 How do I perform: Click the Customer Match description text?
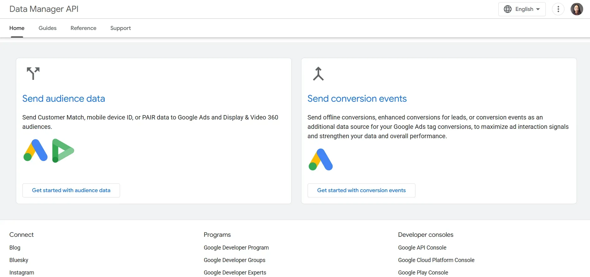[150, 122]
